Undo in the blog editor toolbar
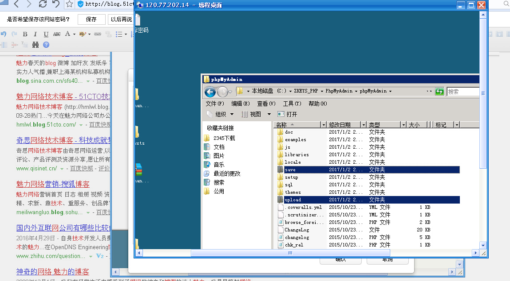Screen dimensions: 510x281 4,34
